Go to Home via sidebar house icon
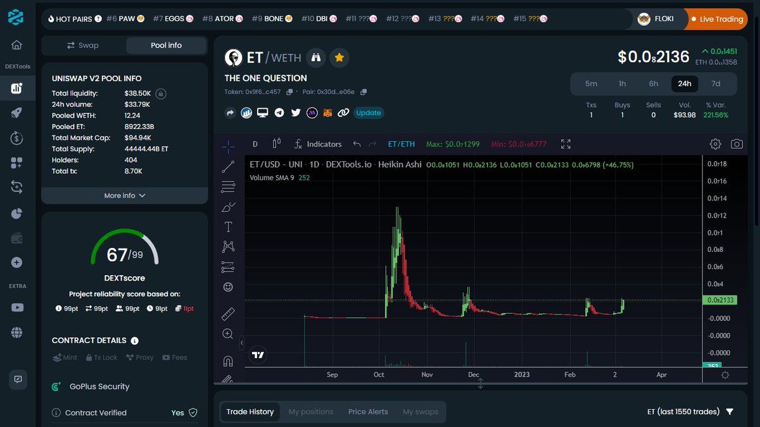The width and height of the screenshot is (760, 427). tap(16, 45)
